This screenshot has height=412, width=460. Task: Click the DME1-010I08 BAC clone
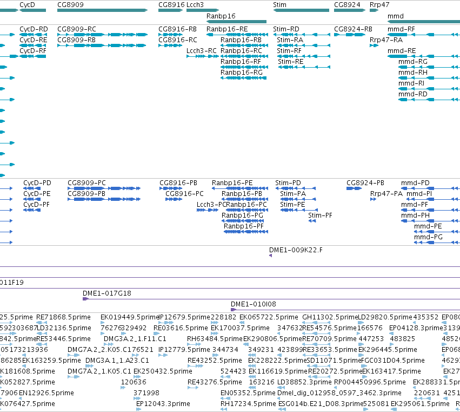click(345, 310)
